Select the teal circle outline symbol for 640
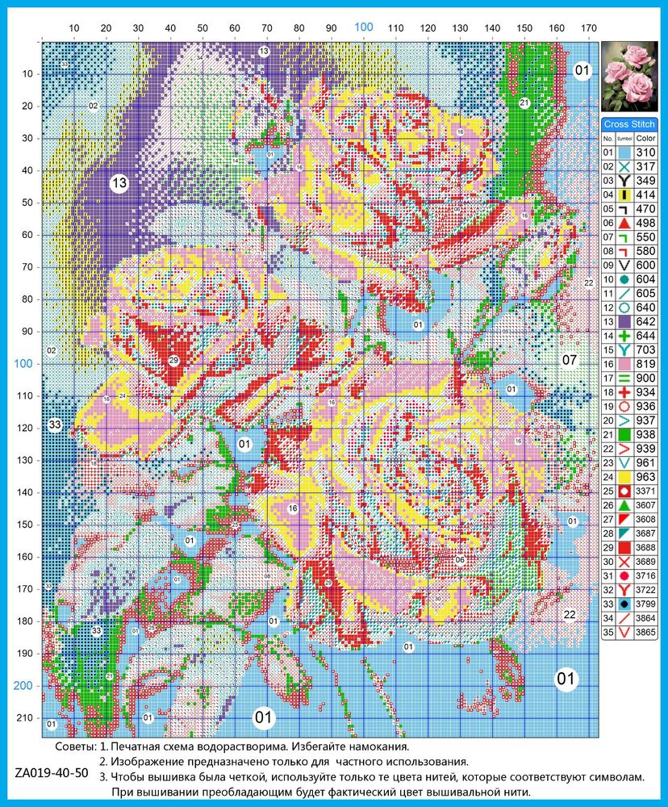This screenshot has height=807, width=668. click(x=624, y=307)
